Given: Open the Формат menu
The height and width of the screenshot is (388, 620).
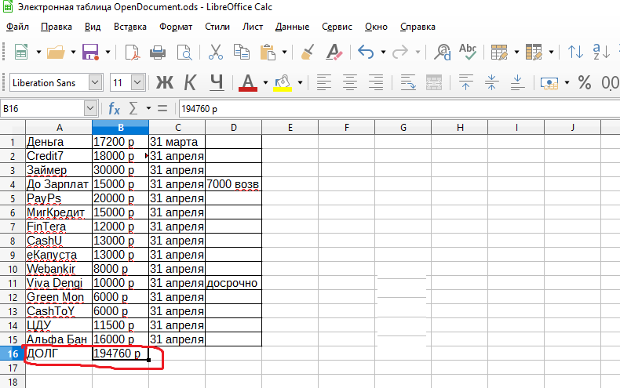Looking at the screenshot, I should pos(176,27).
